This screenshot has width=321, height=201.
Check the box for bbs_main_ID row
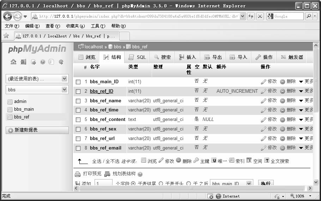[x=78, y=82]
